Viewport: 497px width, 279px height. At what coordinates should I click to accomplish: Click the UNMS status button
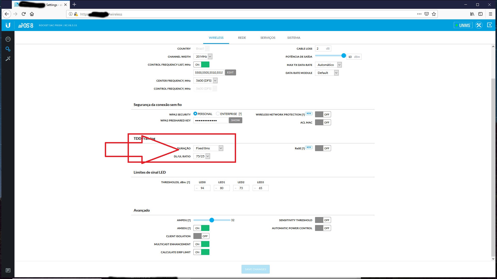click(x=463, y=25)
